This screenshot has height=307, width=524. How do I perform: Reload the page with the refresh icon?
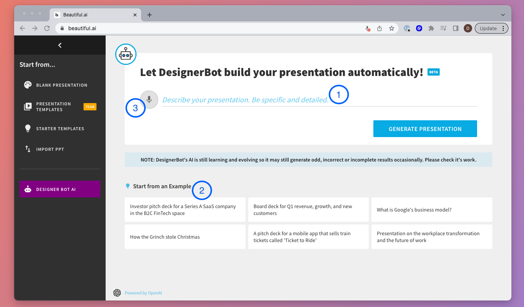tap(47, 28)
